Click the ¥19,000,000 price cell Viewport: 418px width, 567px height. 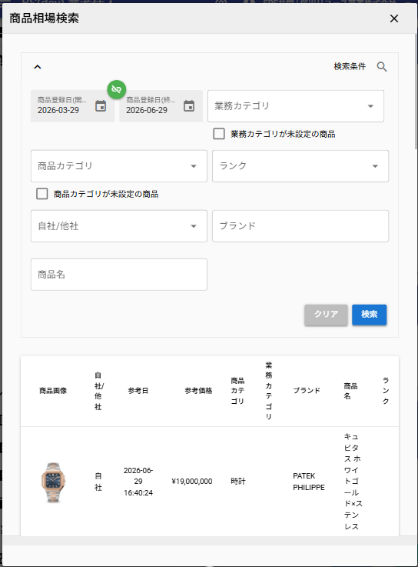coord(192,482)
